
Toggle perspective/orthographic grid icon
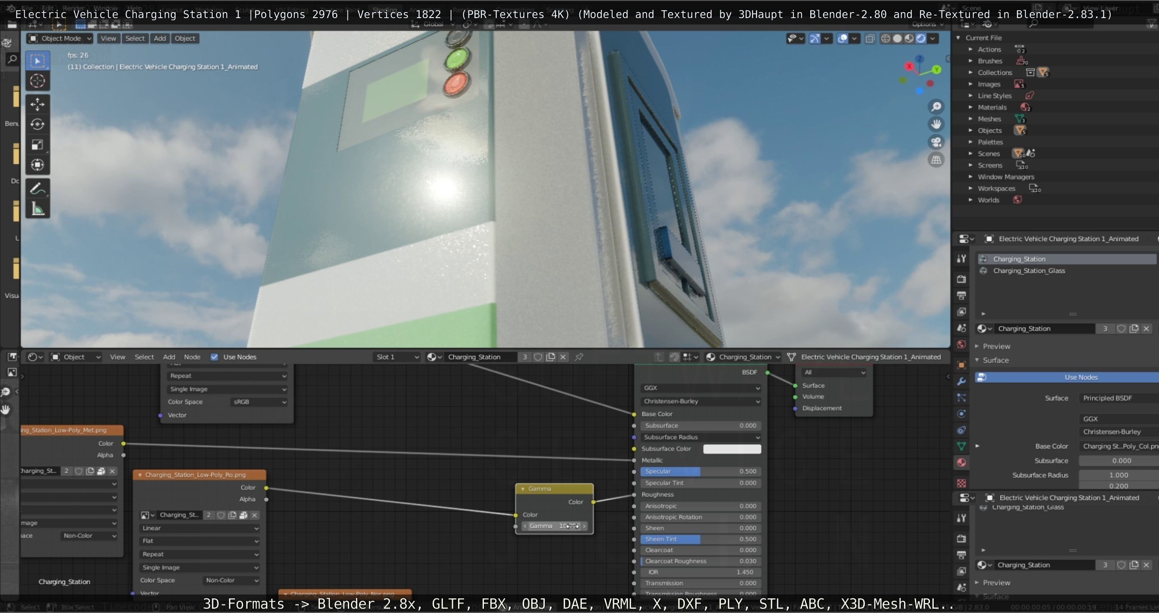[936, 160]
